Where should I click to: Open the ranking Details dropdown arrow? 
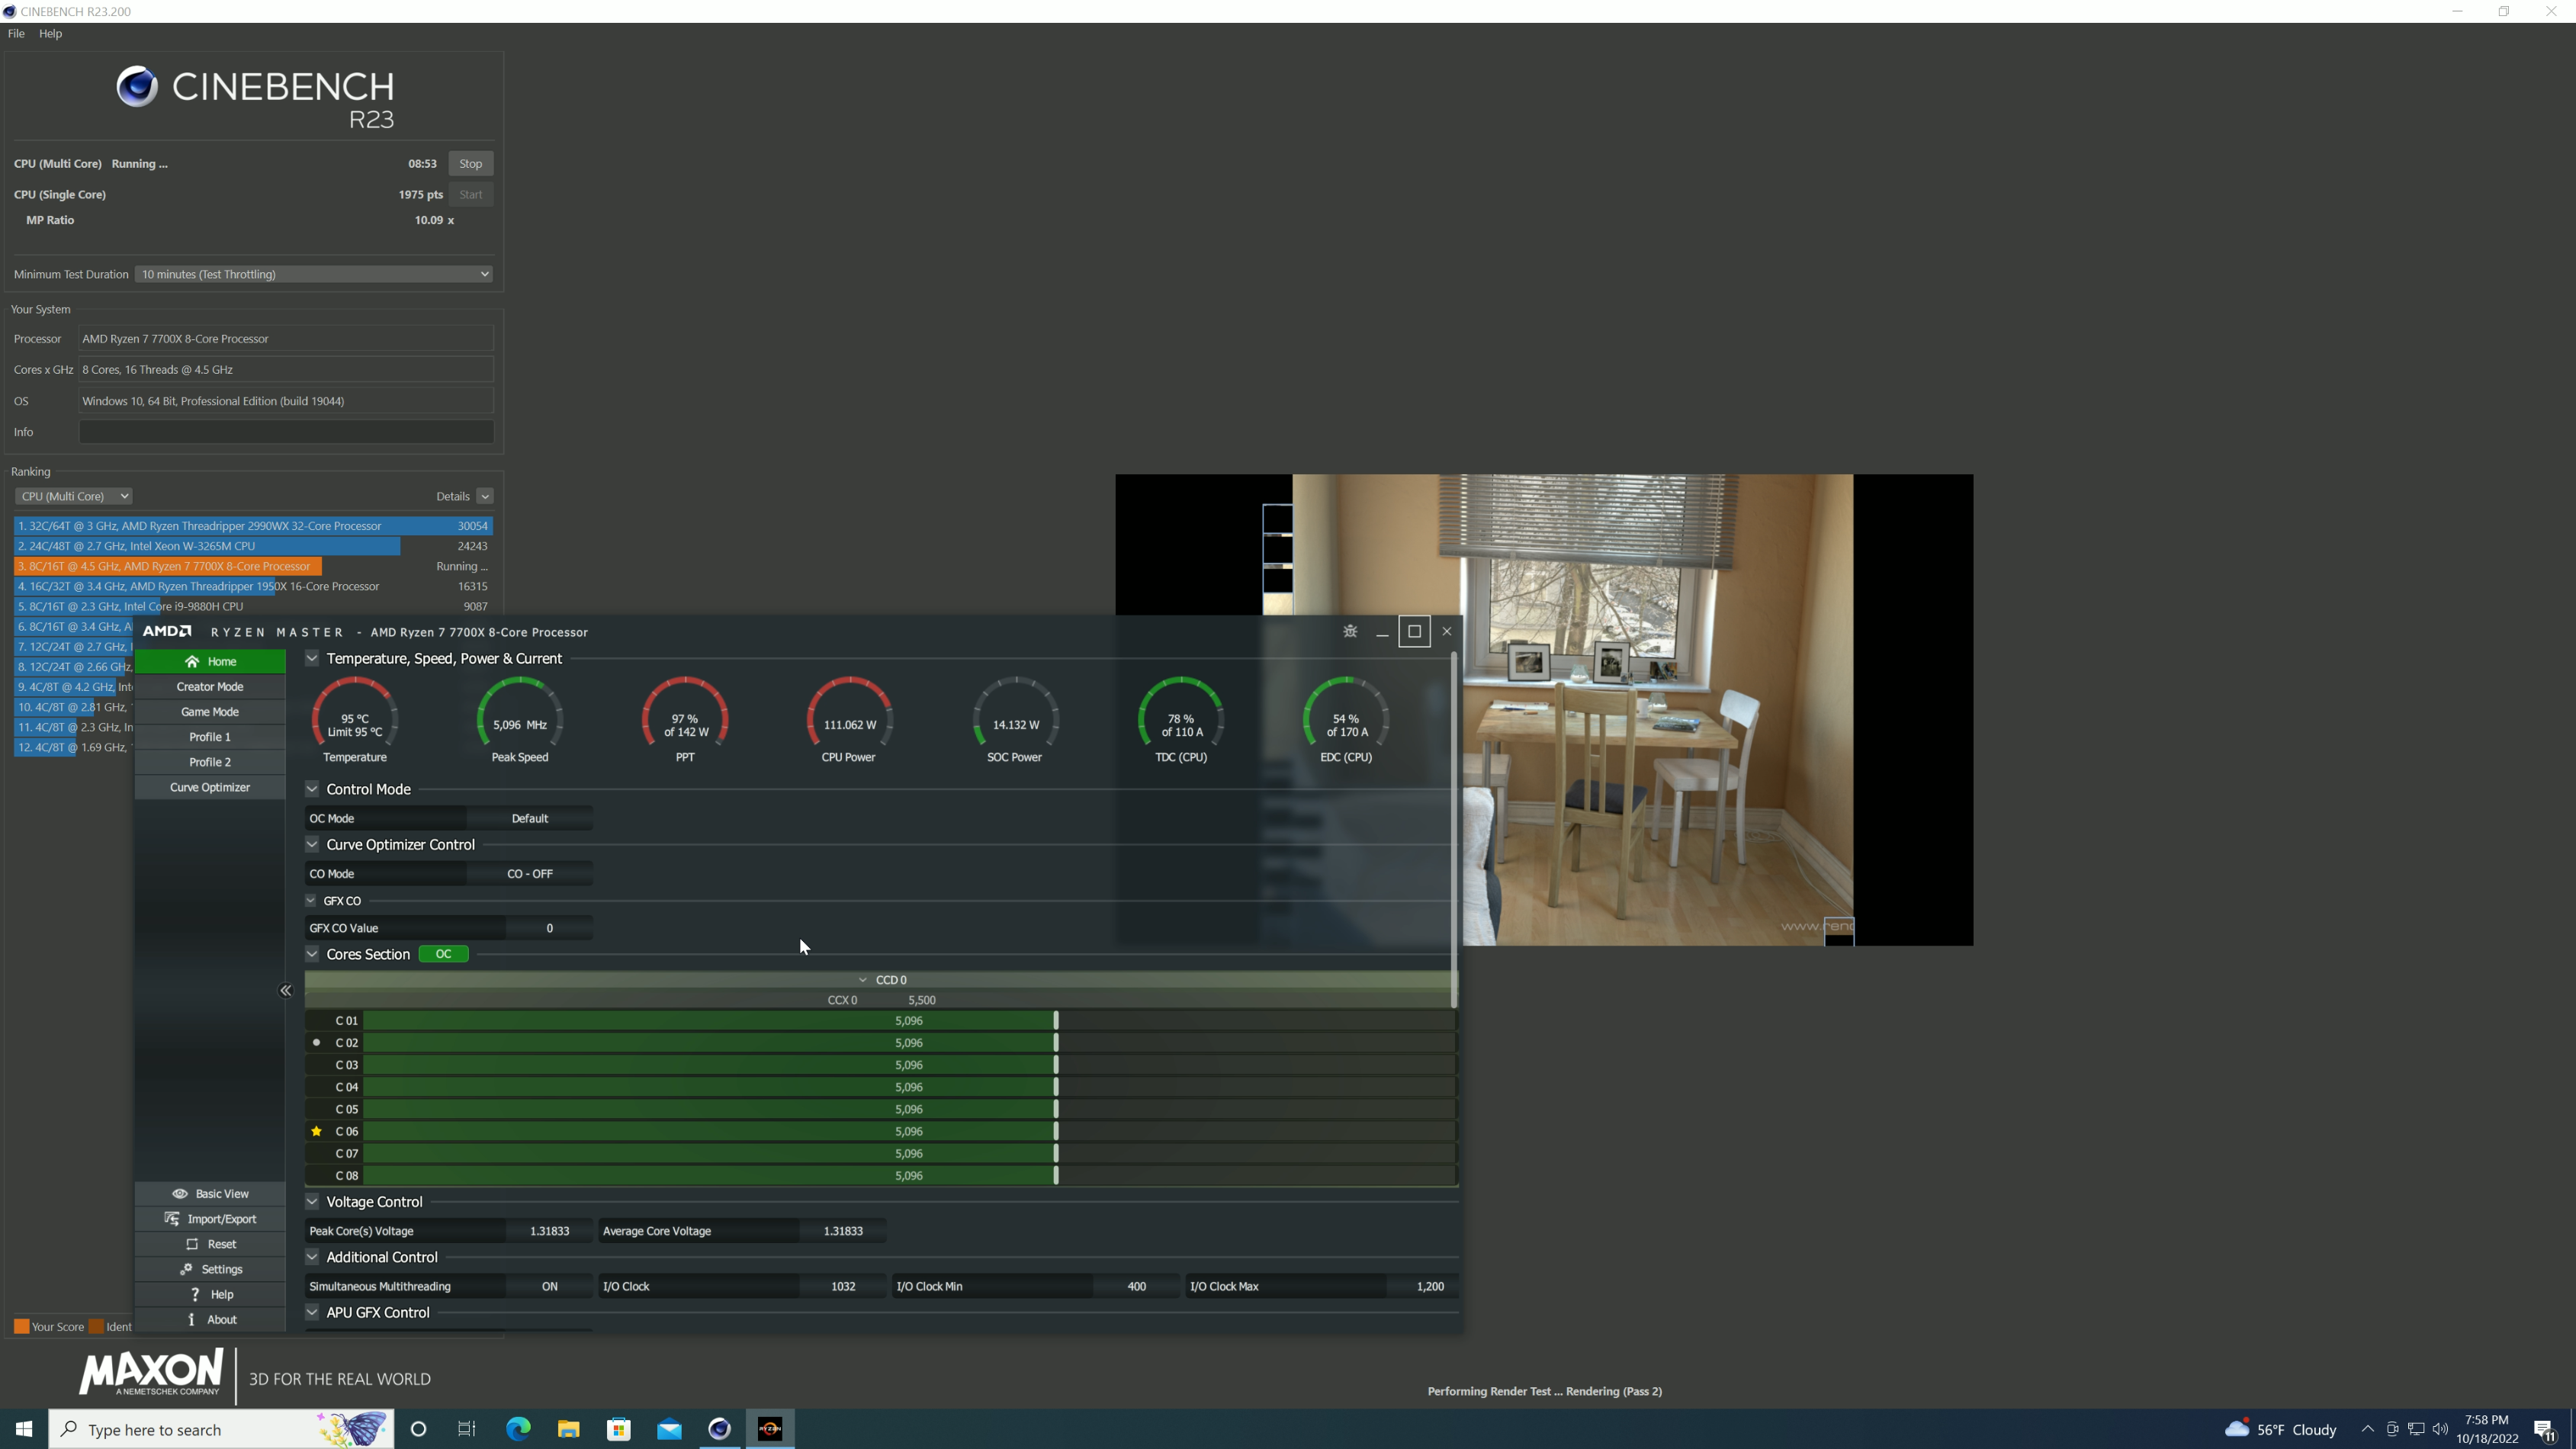point(485,496)
